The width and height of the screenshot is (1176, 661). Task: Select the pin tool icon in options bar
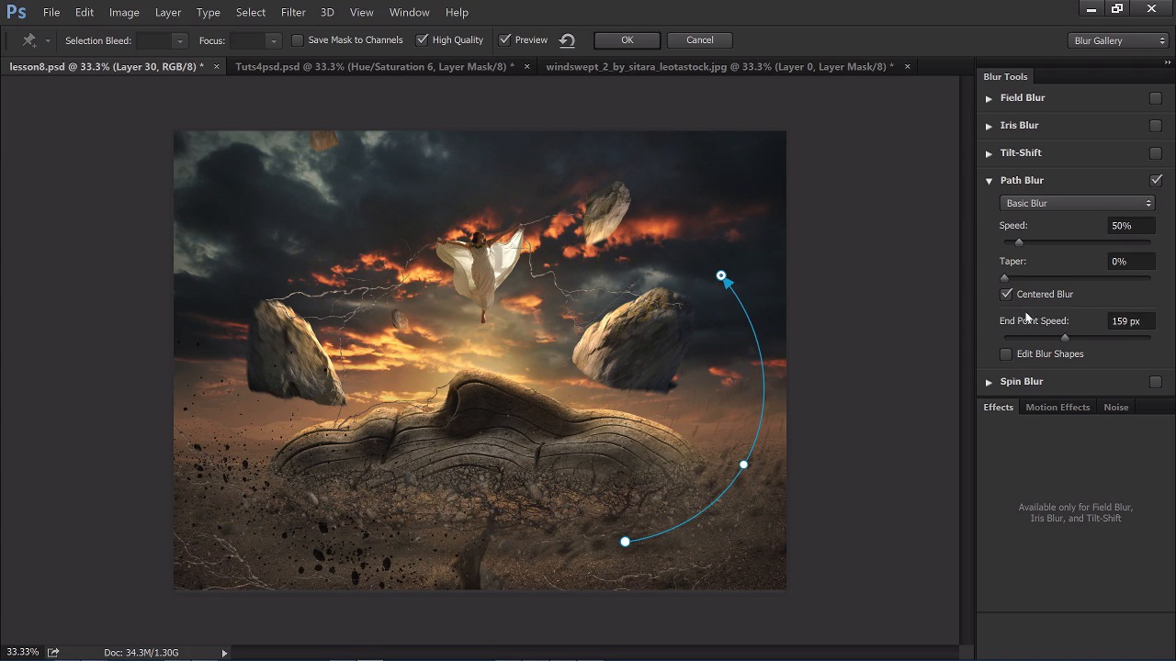29,40
